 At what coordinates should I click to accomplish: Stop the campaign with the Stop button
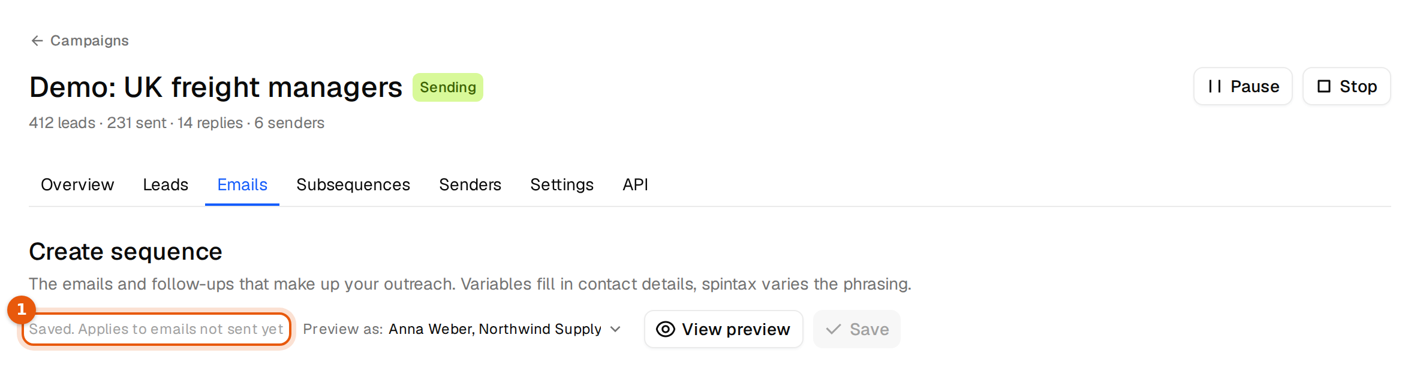coord(1347,87)
